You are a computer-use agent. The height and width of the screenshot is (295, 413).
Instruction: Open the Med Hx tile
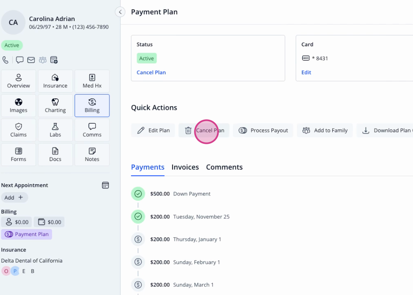[92, 81]
